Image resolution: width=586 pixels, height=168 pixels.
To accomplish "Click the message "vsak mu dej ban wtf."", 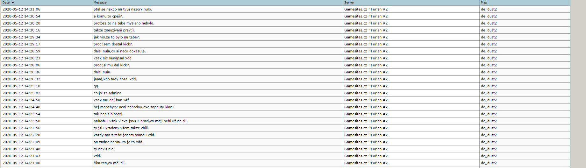I will [x=111, y=100].
